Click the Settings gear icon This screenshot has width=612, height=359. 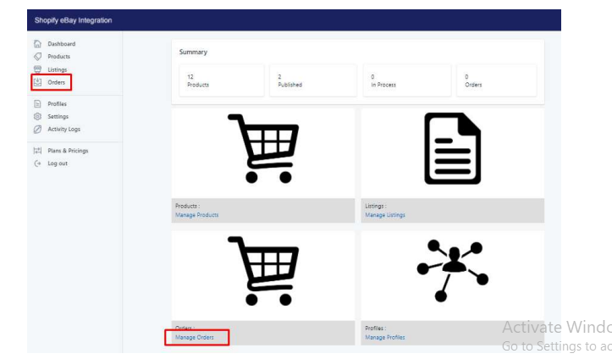pos(37,116)
